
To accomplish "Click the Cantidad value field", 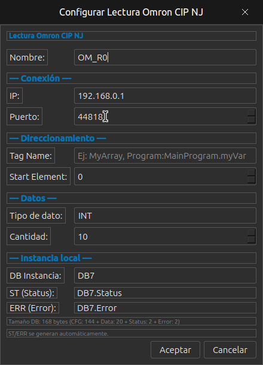I will [161, 236].
